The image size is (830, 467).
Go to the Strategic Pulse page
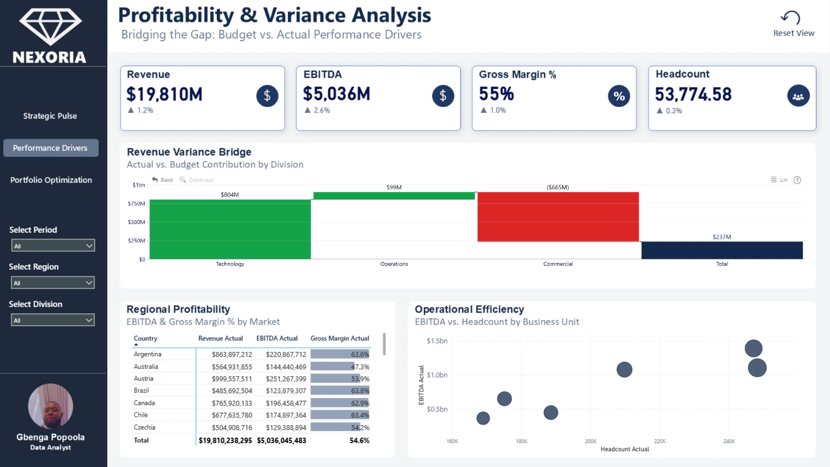tap(50, 116)
